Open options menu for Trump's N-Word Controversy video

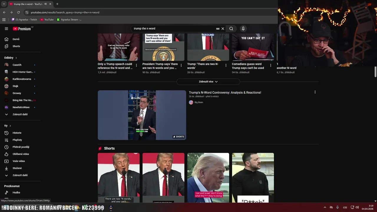[315, 92]
